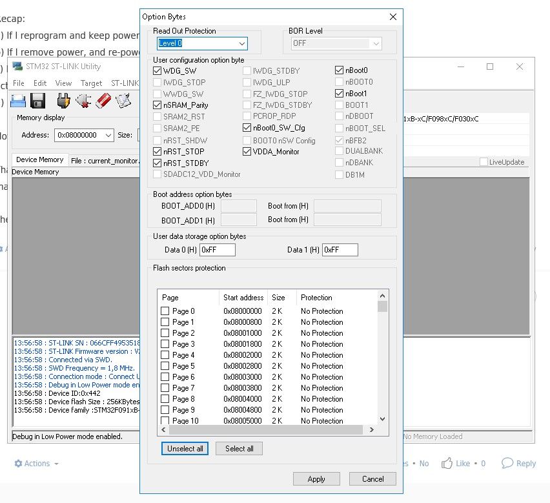Toggle nBoot0_SW_Cfg checkbox
Screen dimensions: 550x503
click(x=247, y=128)
